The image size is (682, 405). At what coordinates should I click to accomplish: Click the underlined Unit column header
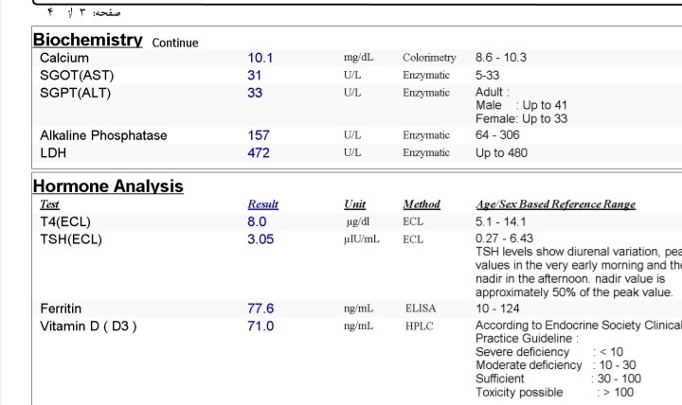354,204
